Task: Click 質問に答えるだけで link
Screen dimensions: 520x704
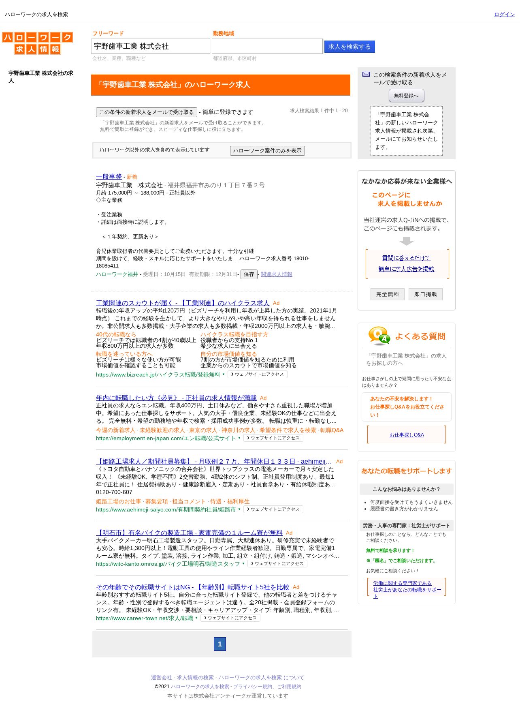Action: (x=406, y=258)
